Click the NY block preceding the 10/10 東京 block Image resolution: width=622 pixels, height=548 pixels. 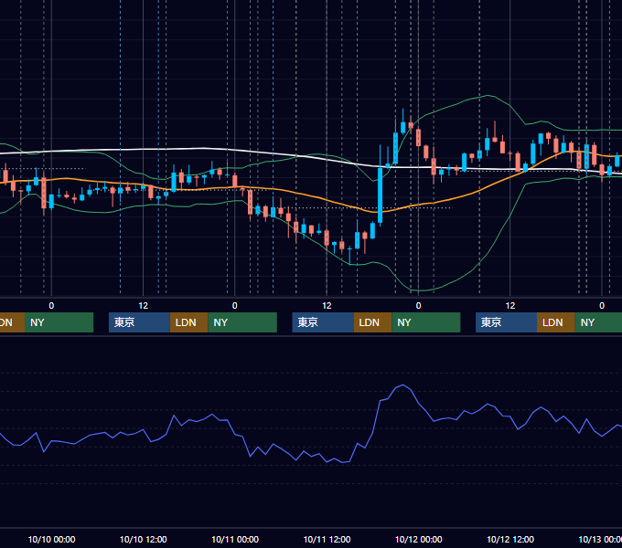point(59,322)
